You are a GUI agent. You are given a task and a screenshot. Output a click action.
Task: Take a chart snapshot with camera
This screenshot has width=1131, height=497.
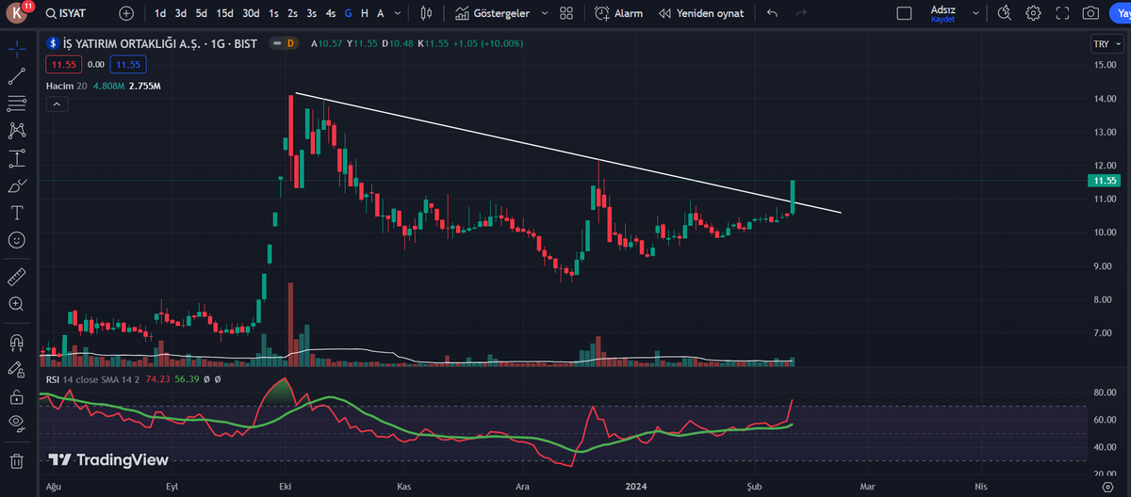(1090, 13)
